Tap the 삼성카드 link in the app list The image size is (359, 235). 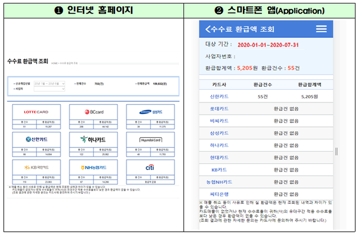point(219,133)
